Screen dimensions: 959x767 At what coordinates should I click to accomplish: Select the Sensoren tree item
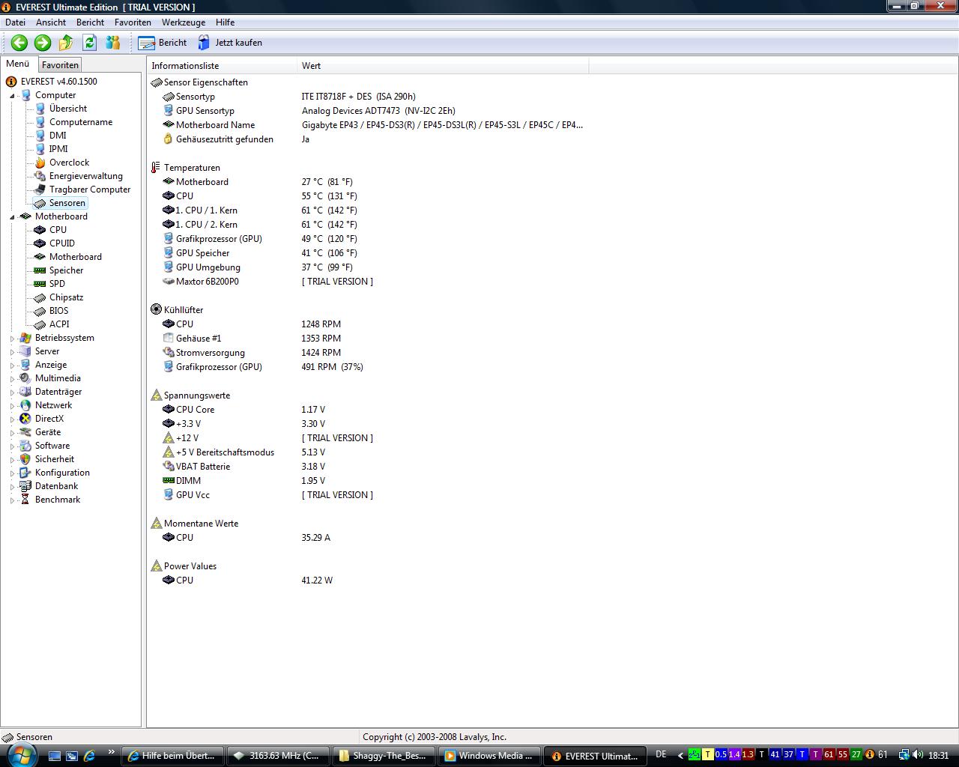coord(67,203)
